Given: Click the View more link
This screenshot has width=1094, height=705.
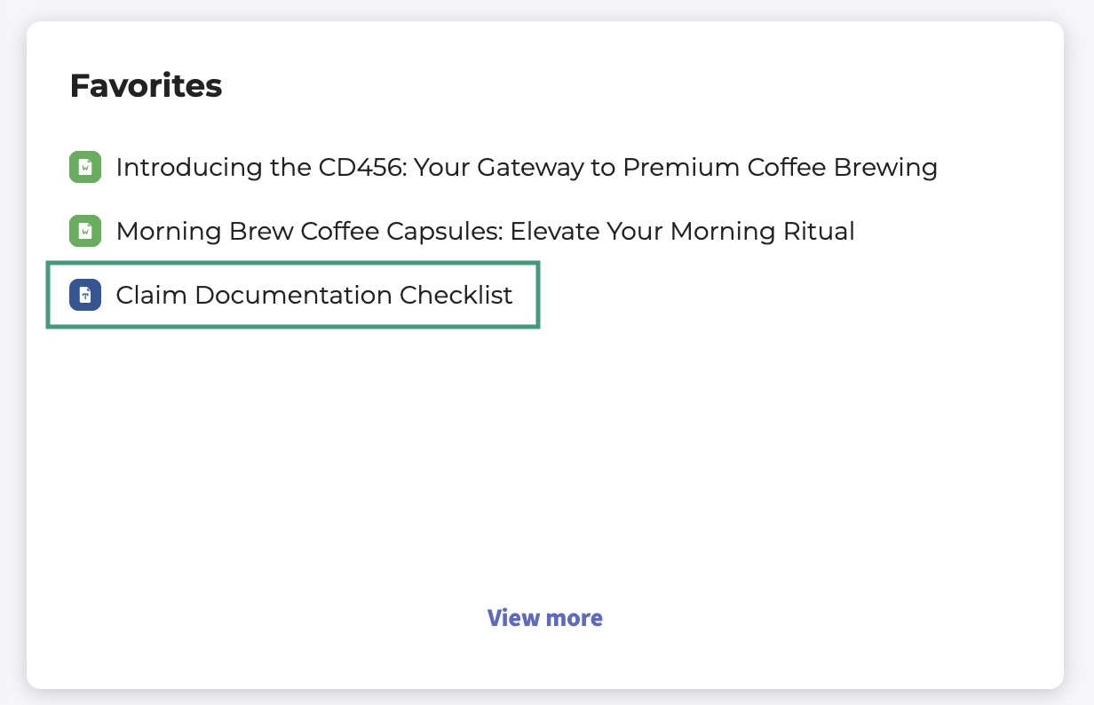Looking at the screenshot, I should click(544, 618).
